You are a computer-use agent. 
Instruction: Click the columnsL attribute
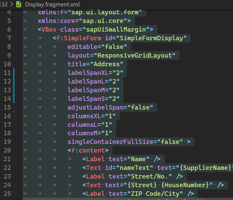(83, 125)
